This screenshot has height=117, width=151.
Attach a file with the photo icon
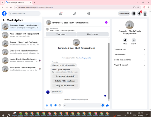[51, 105]
